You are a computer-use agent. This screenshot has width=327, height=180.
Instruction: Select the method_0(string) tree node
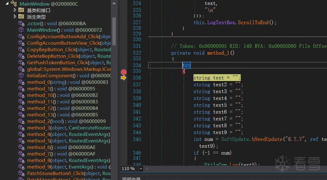point(68,82)
